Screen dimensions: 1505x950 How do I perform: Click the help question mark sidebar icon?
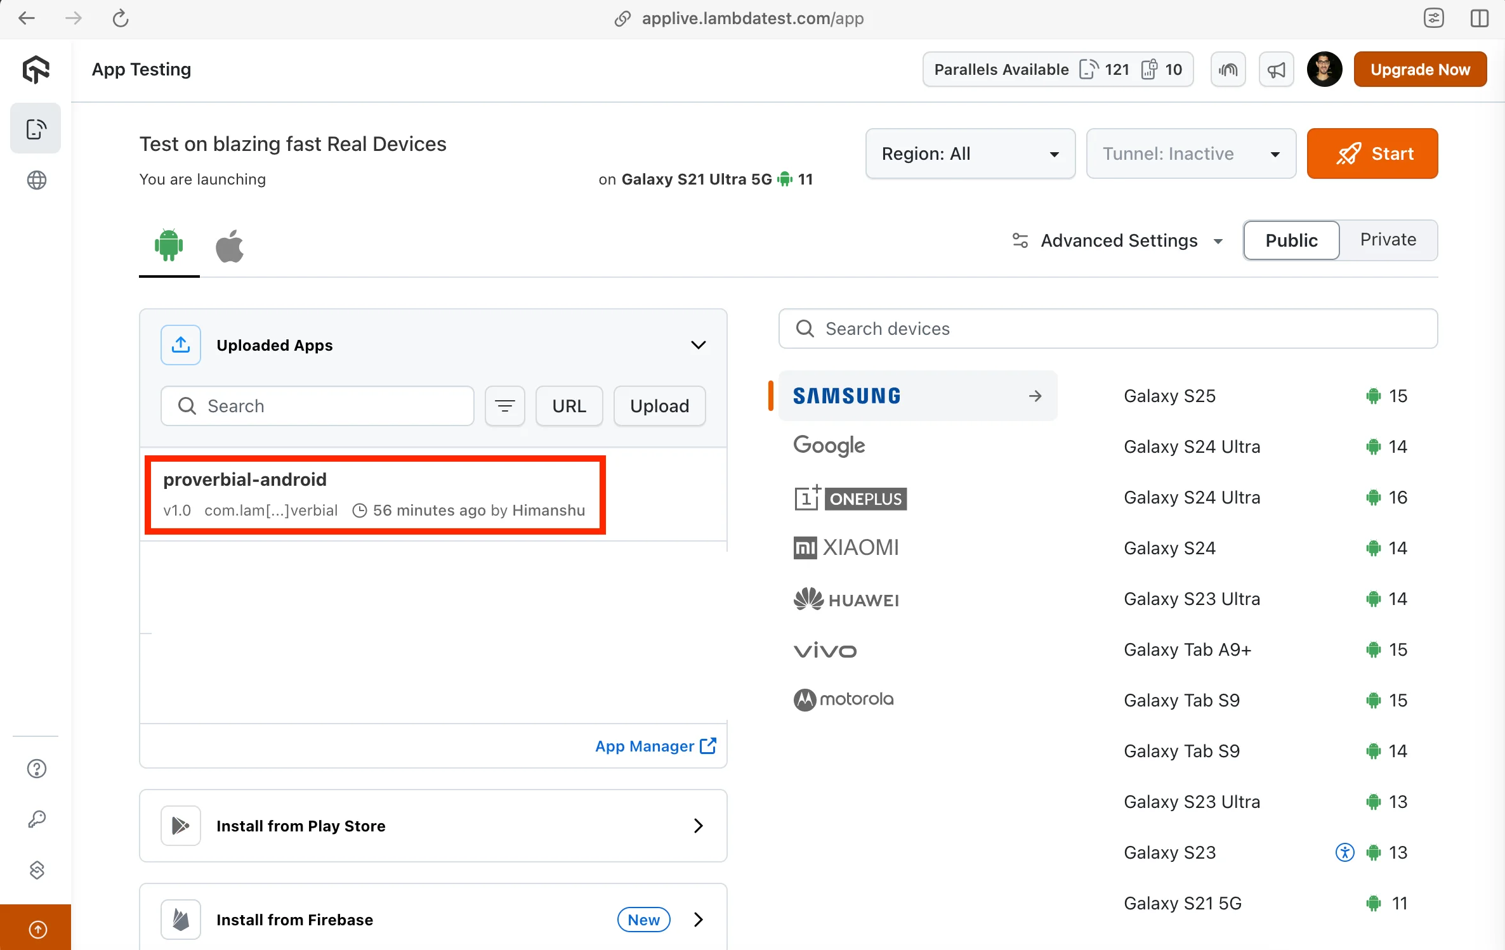pos(37,769)
